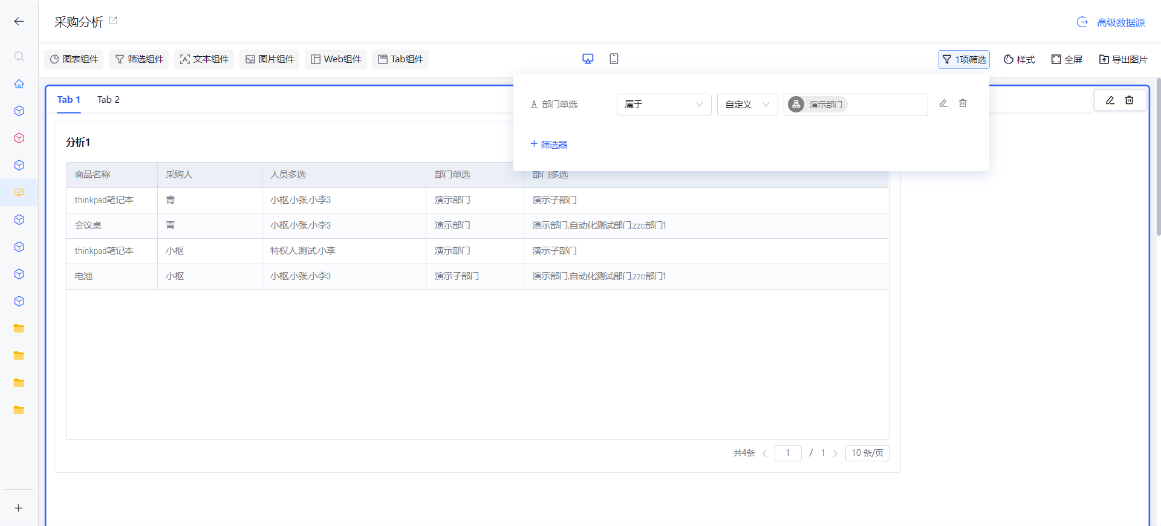Select the 会议桌 cell
This screenshot has height=526, width=1161.
(112, 226)
